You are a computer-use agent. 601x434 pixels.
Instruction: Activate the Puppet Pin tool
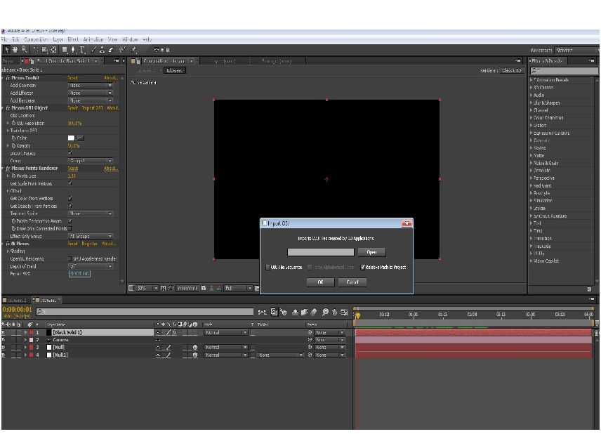pyautogui.click(x=134, y=50)
